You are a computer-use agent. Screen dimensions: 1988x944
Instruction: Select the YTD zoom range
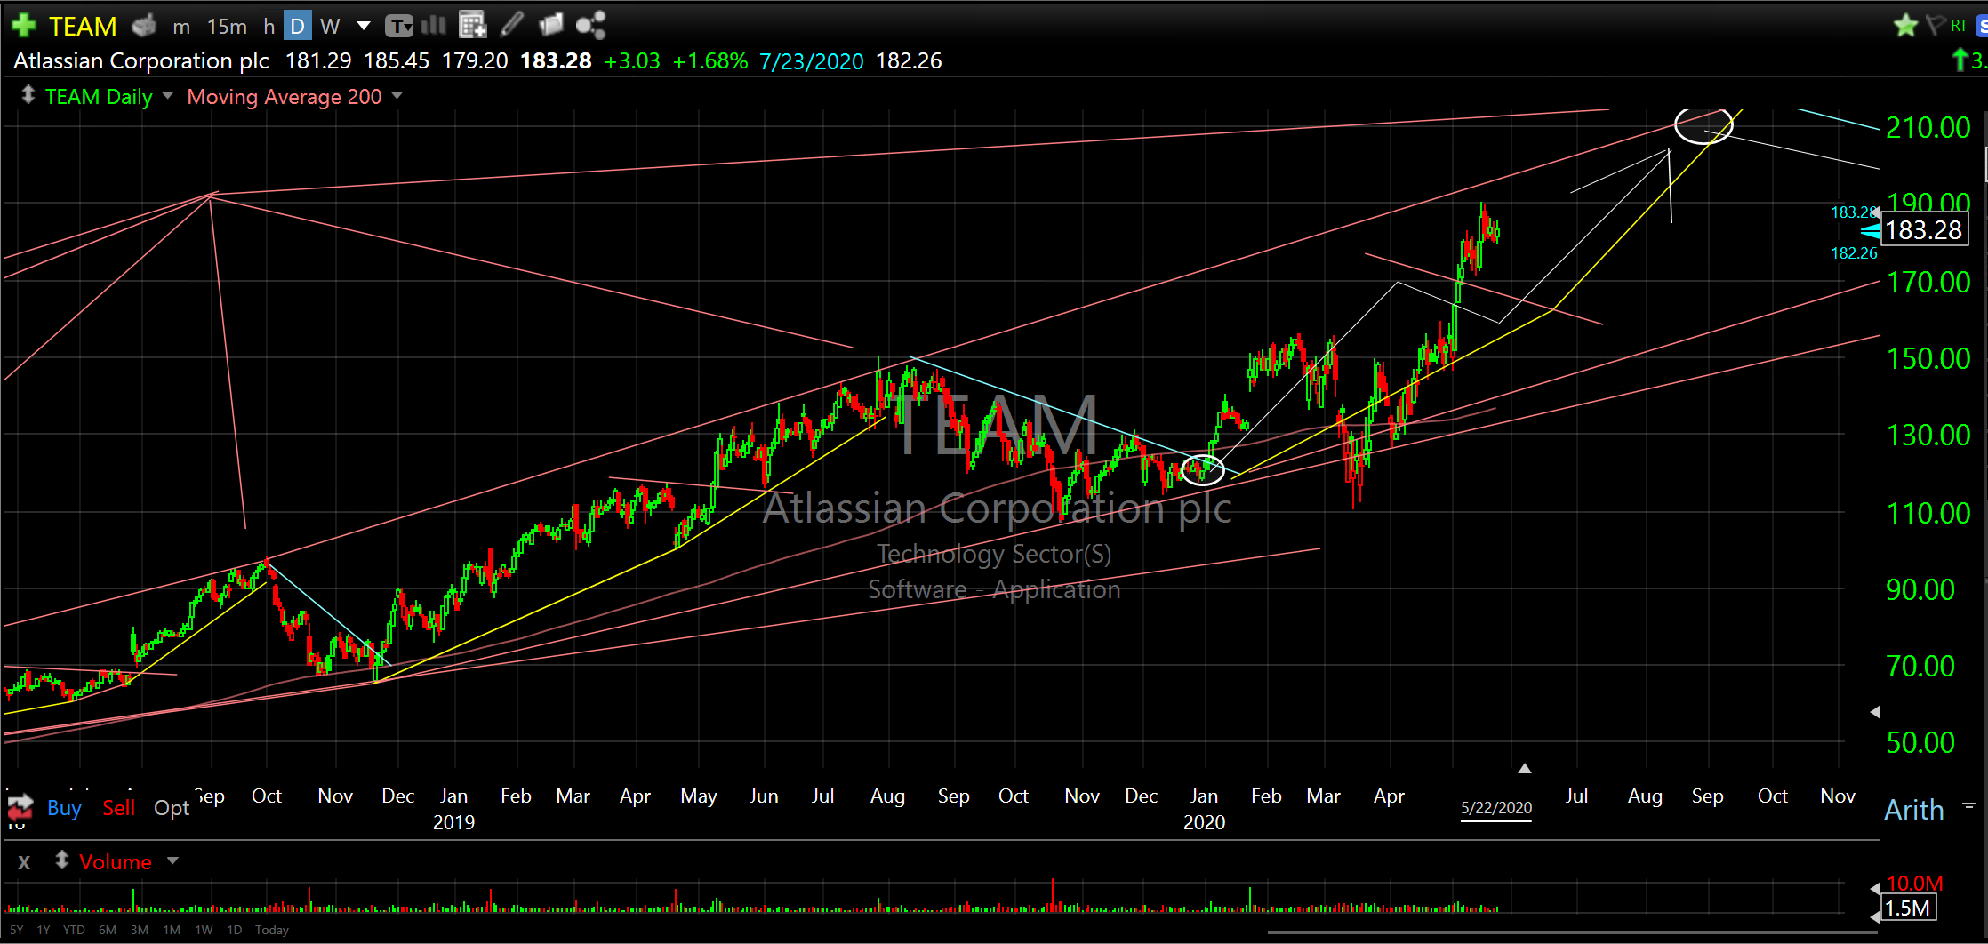74,930
